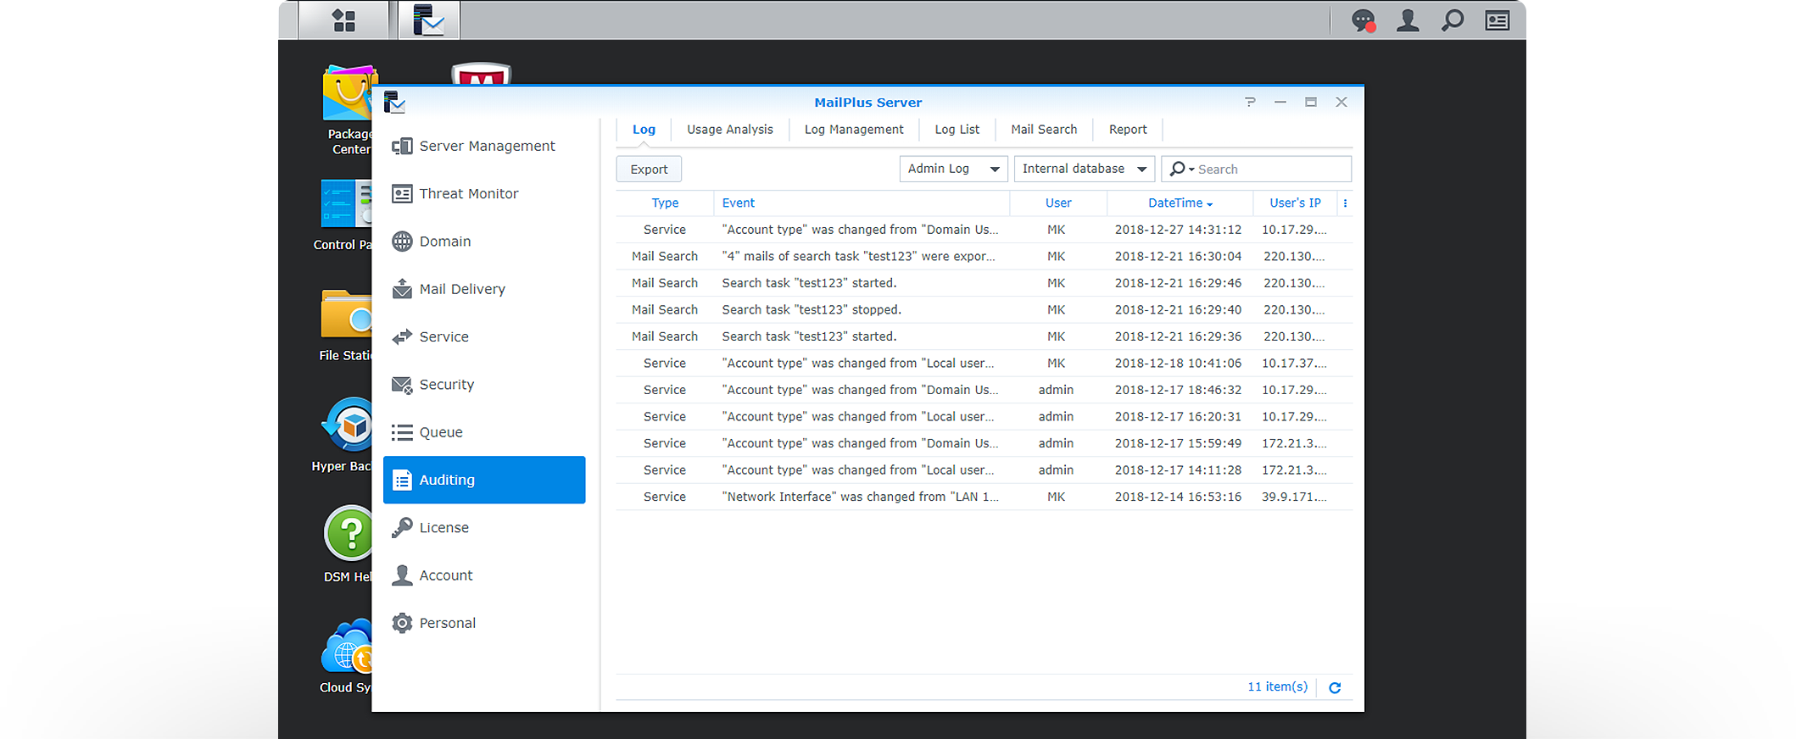The width and height of the screenshot is (1796, 739).
Task: Select the Security envelope icon
Action: click(402, 385)
